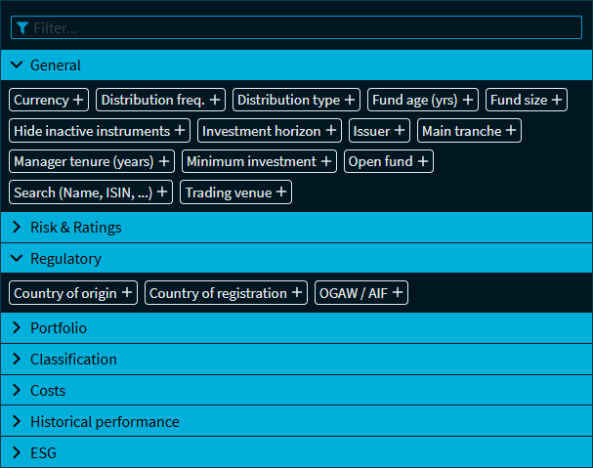Click plus icon on Trading venue chip
The width and height of the screenshot is (593, 468).
pyautogui.click(x=281, y=193)
